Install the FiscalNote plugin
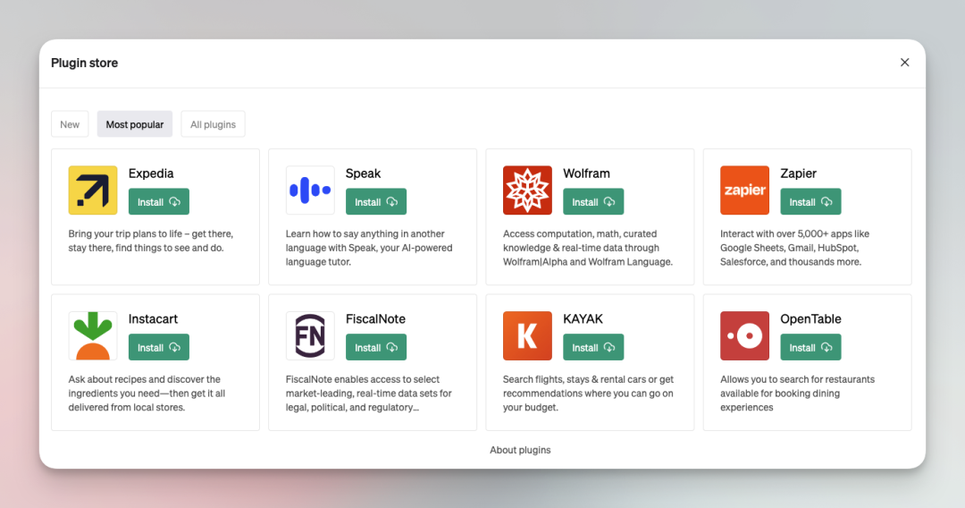 tap(376, 347)
